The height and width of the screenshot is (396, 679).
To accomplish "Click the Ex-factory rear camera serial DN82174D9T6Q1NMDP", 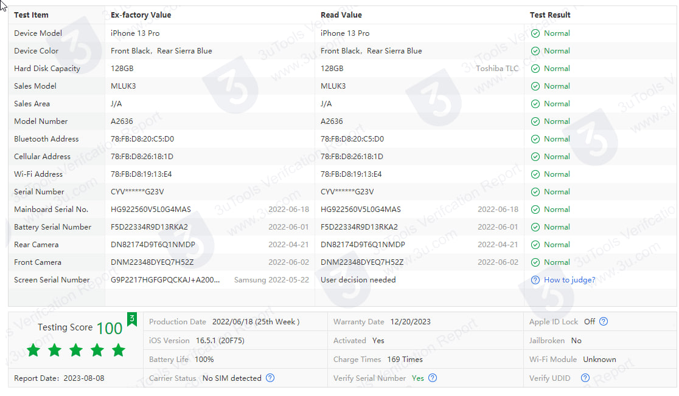I will tap(153, 245).
